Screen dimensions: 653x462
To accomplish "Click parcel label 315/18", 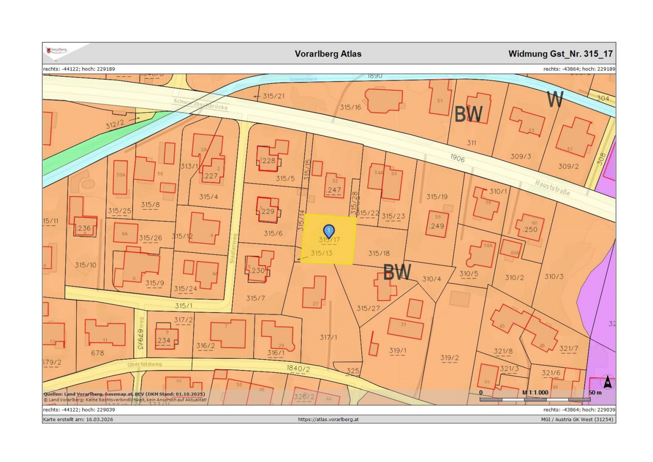I will click(379, 253).
